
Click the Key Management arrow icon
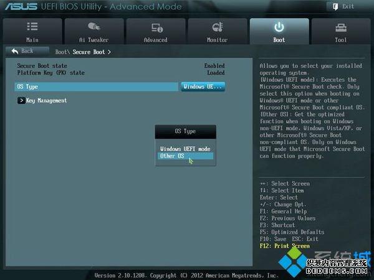pos(21,100)
